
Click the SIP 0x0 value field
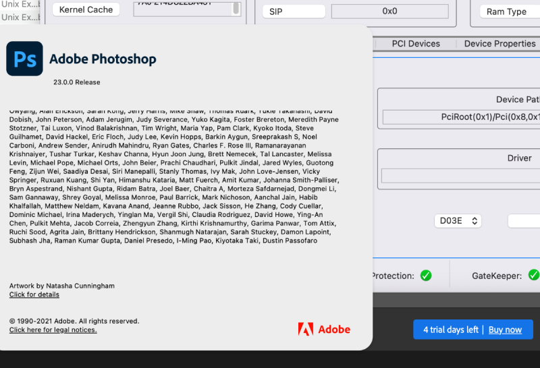click(x=390, y=11)
